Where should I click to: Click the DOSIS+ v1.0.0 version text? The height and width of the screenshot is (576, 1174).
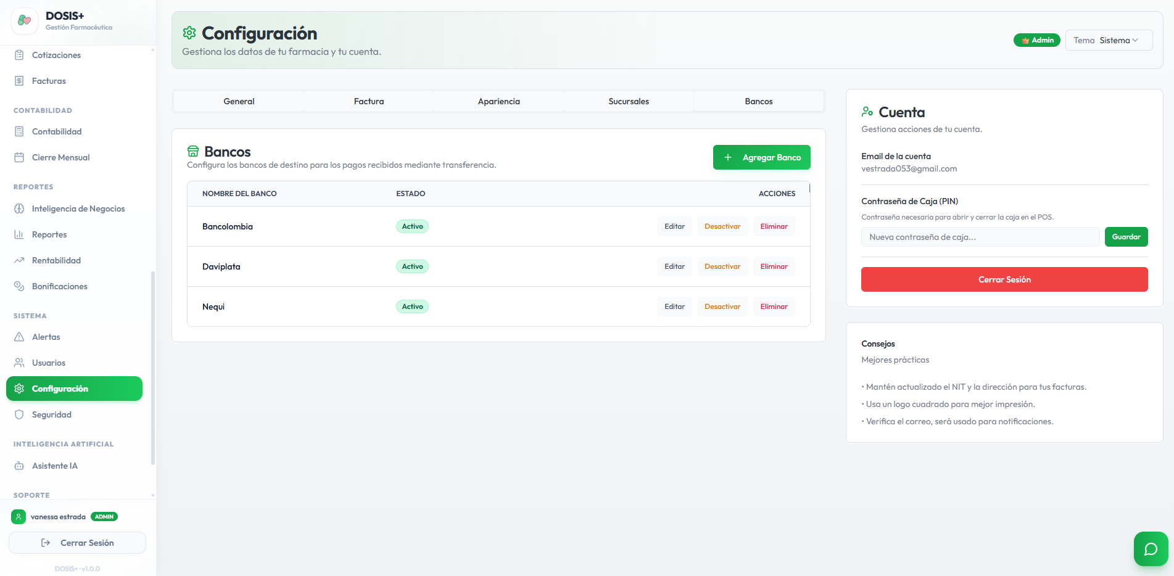tap(77, 569)
